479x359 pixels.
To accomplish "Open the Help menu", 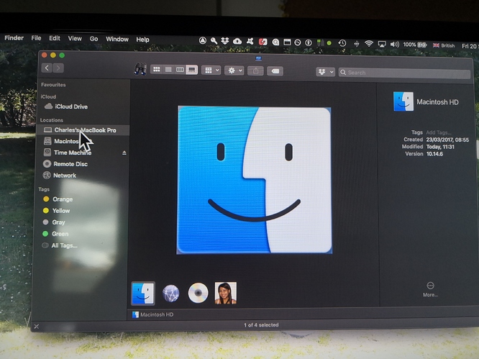I will click(142, 40).
